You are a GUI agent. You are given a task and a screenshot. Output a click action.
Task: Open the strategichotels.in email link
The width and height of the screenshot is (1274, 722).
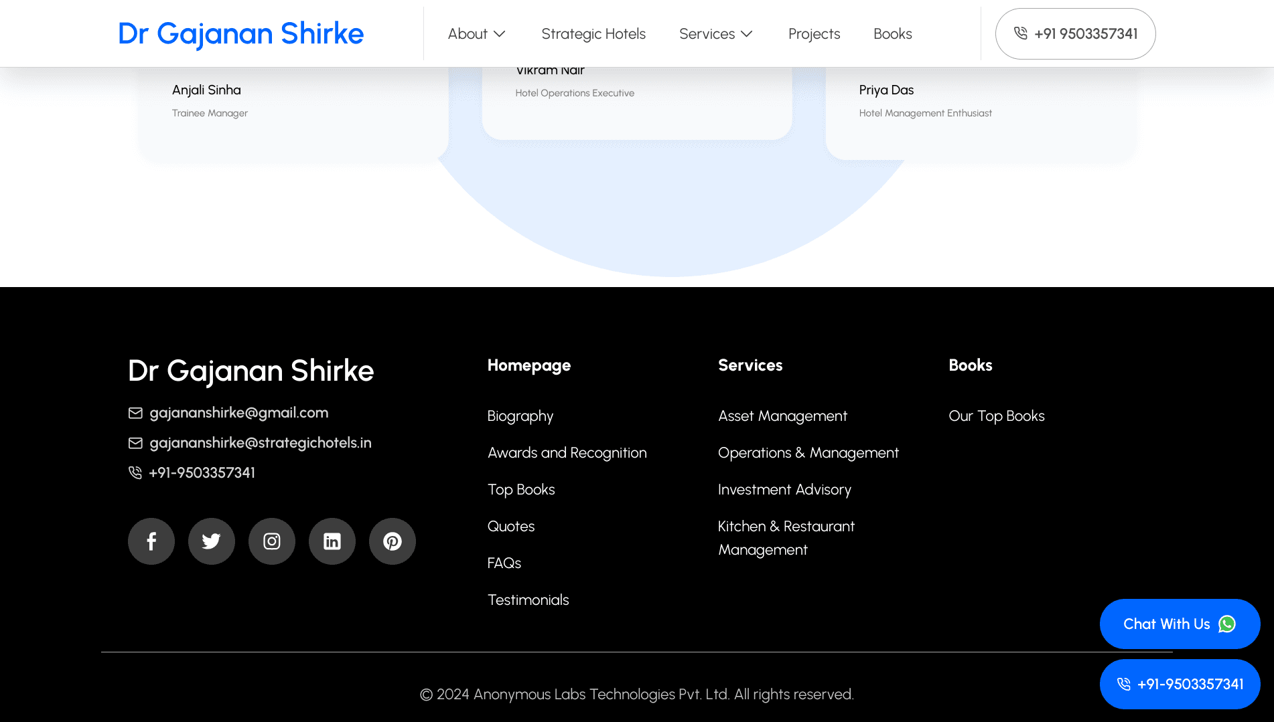point(260,443)
